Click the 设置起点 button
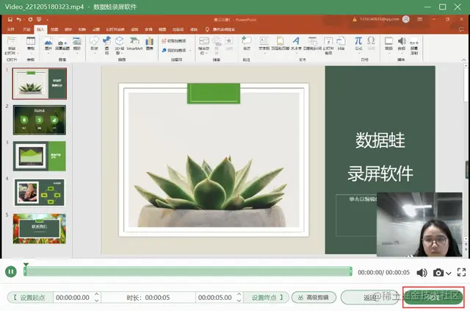The height and width of the screenshot is (311, 470). 30,298
